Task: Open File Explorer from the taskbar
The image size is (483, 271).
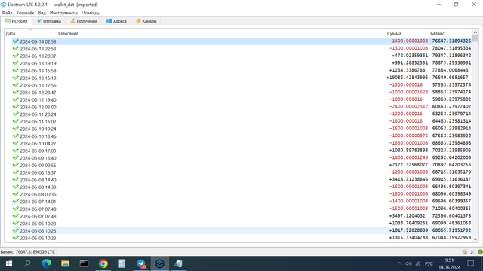Action: click(66, 263)
